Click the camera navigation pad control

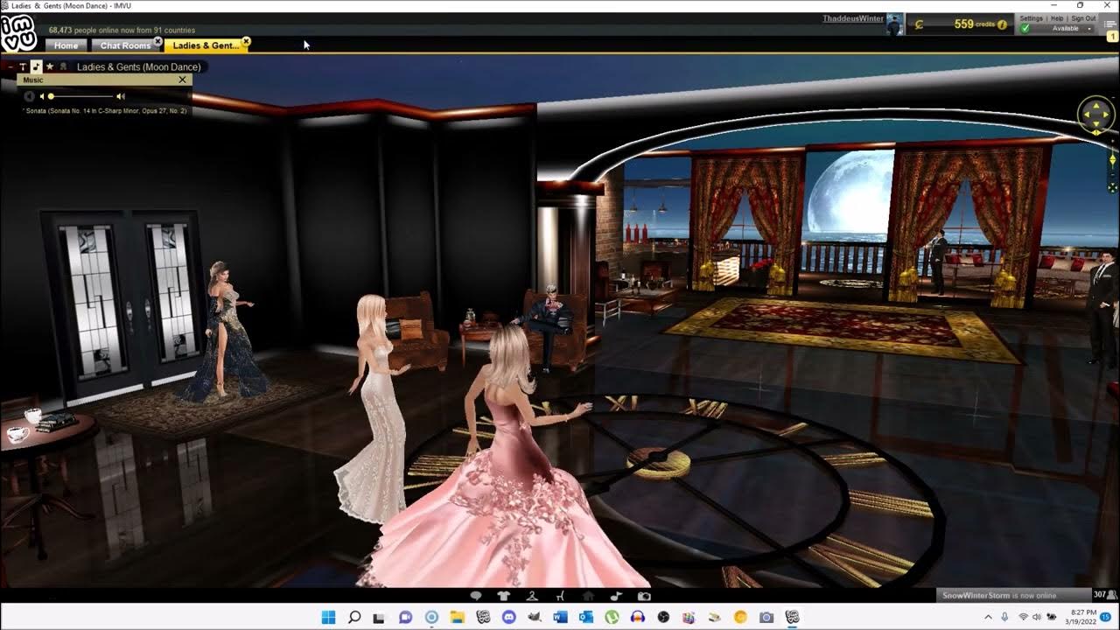click(1095, 115)
